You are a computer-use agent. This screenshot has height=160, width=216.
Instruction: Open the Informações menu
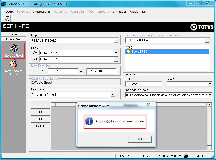(117, 12)
